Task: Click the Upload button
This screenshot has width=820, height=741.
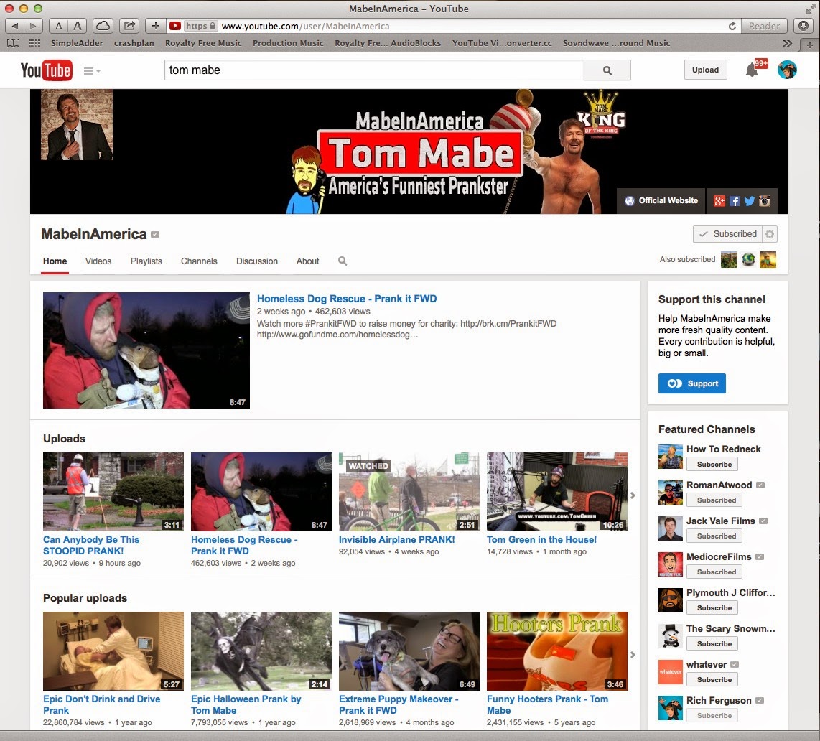Action: [705, 70]
